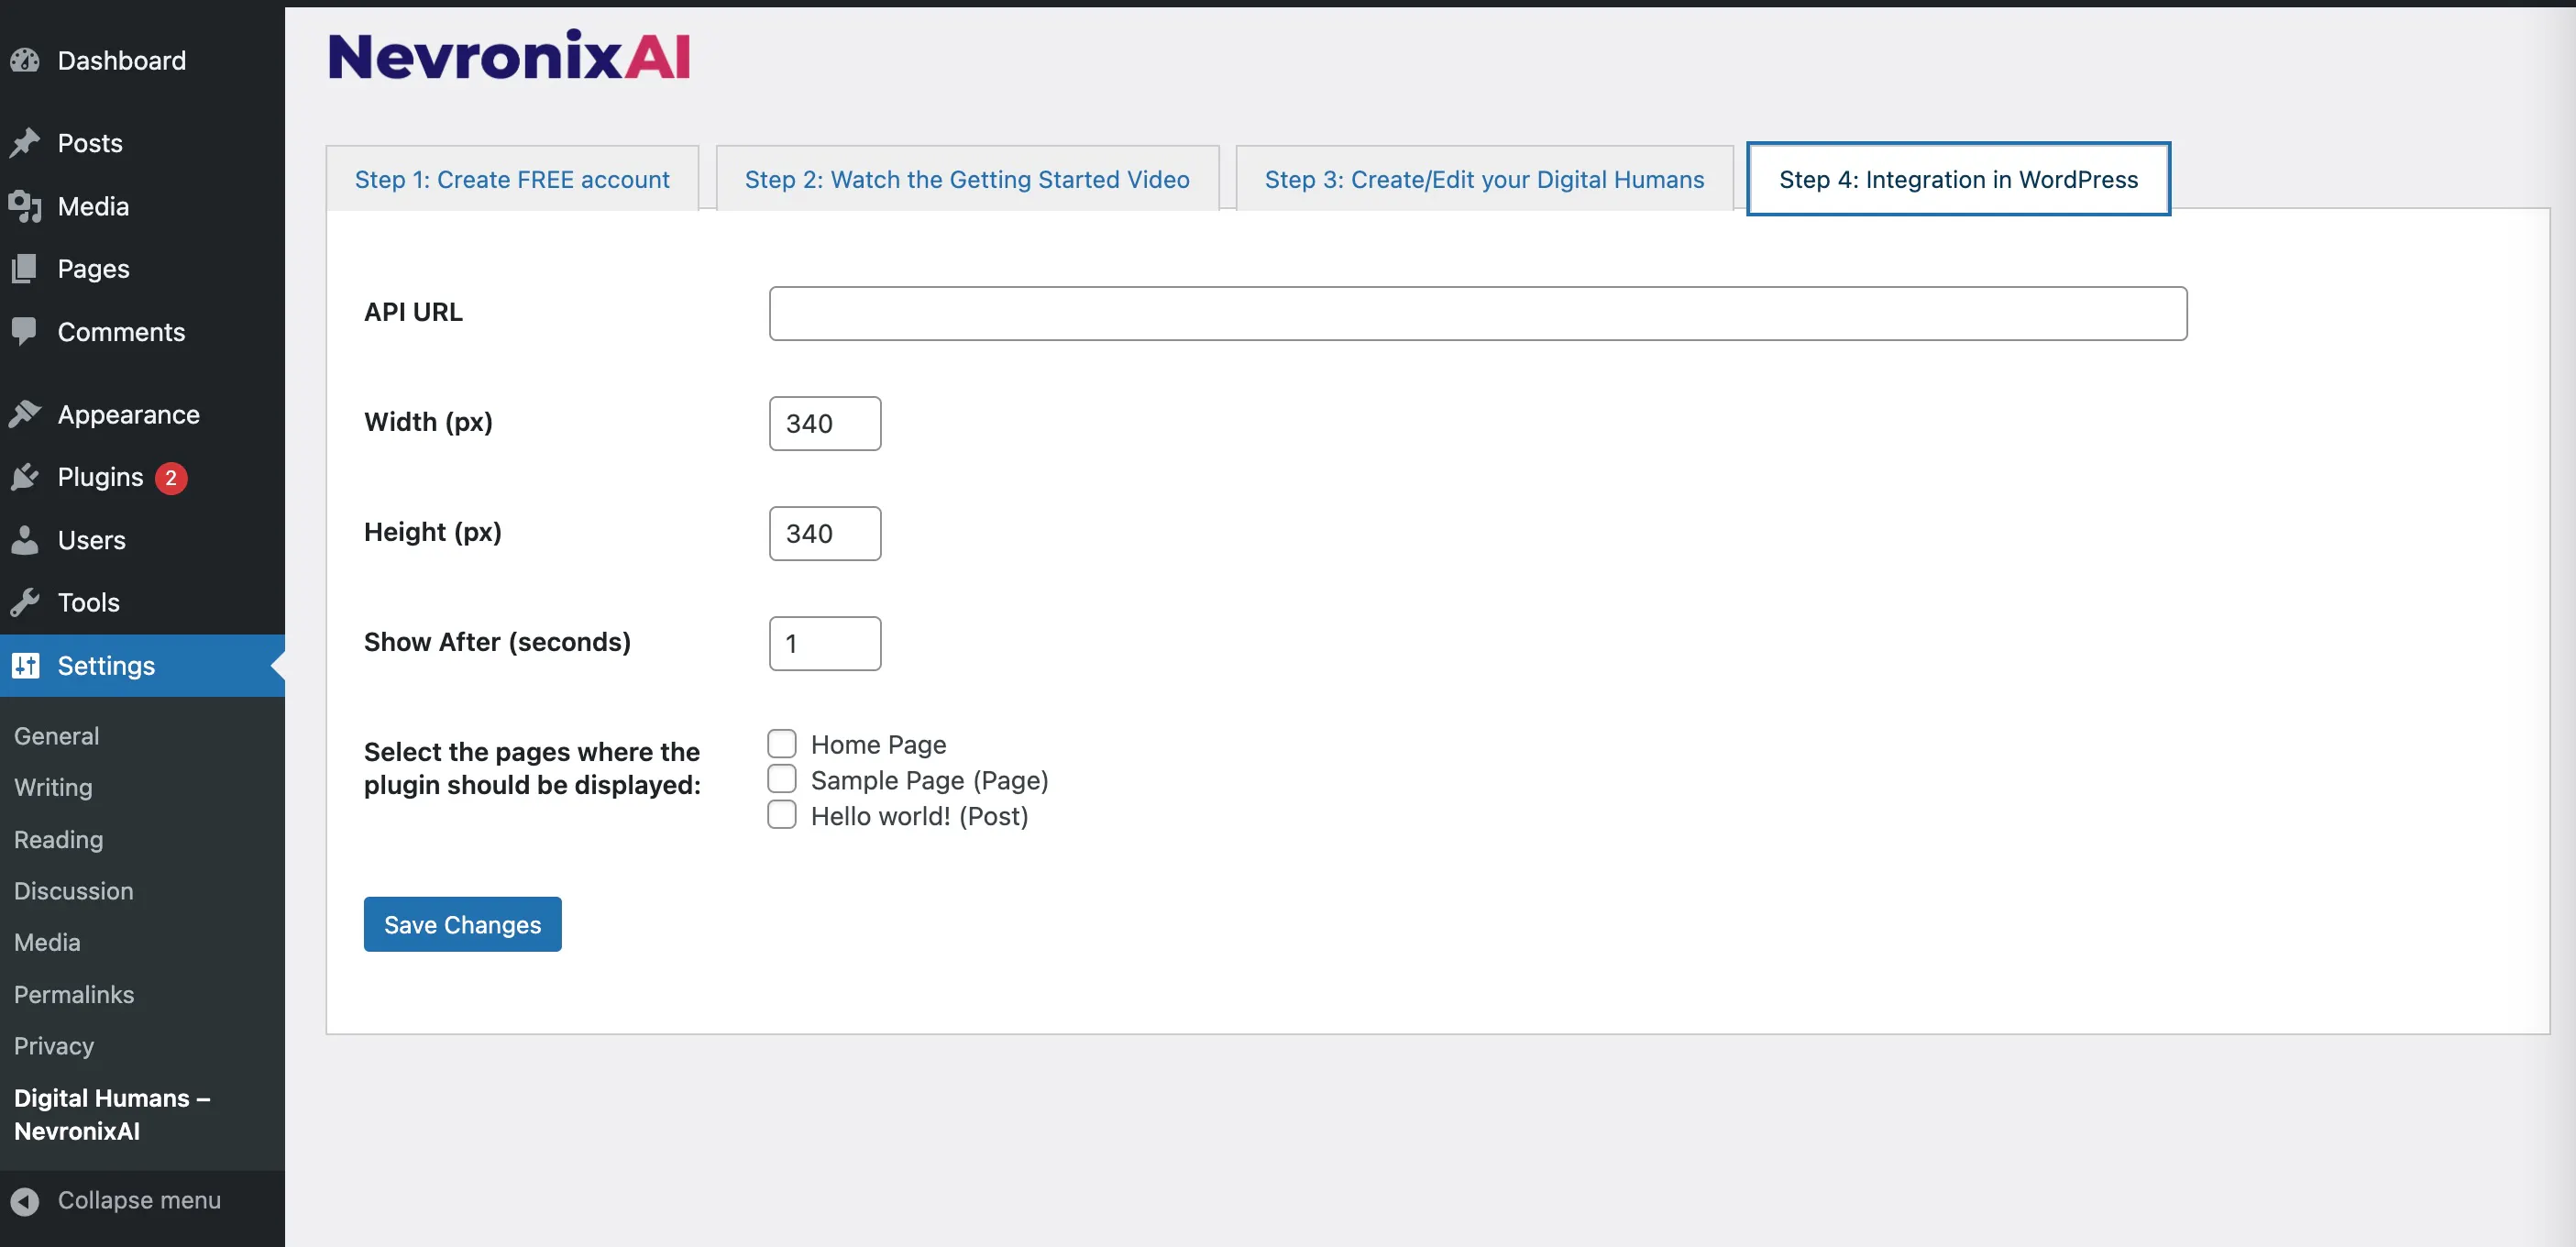
Task: Click the Collapse menu button
Action: pos(142,1201)
